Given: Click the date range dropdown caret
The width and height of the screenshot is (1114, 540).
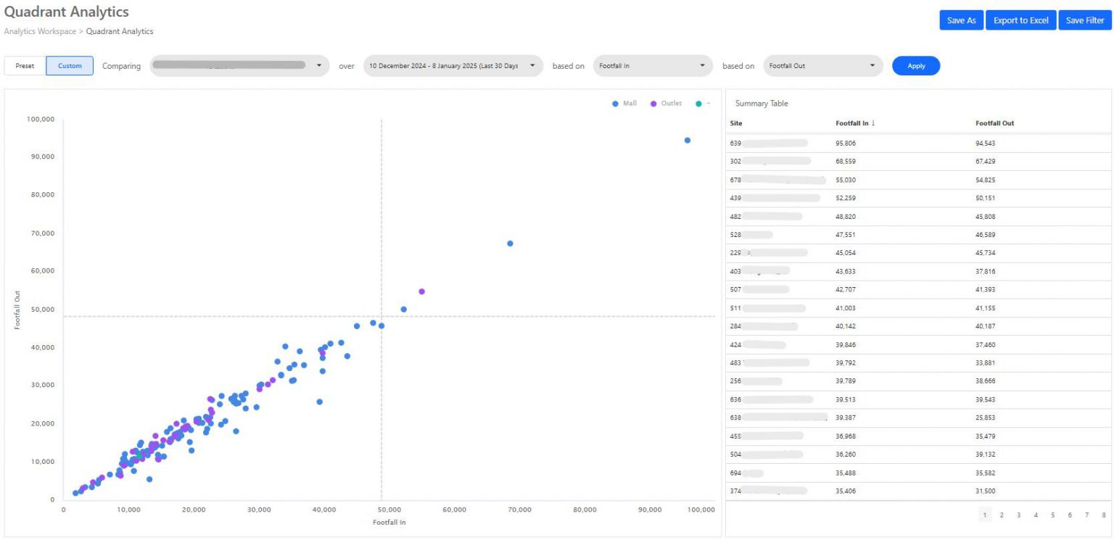Looking at the screenshot, I should [534, 65].
